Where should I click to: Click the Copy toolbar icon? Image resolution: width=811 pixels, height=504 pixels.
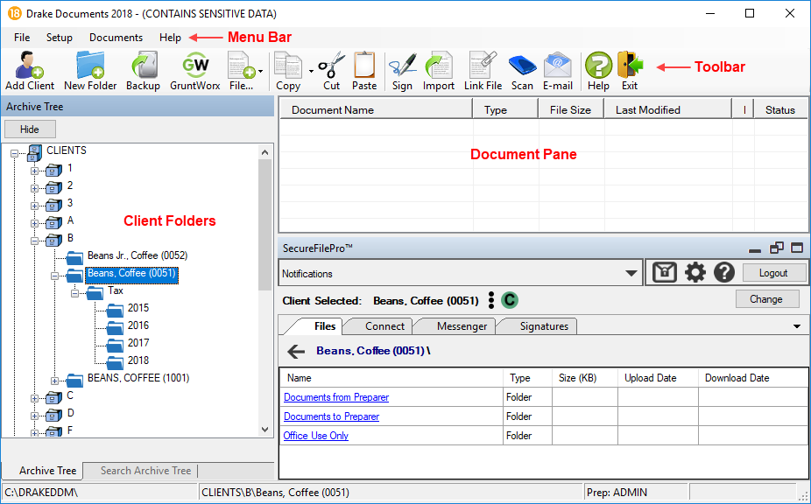pos(288,72)
